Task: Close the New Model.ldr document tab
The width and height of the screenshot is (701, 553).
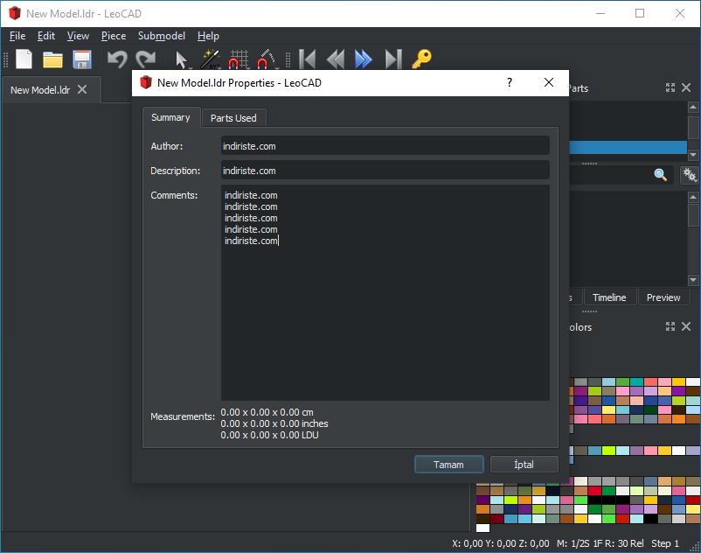Action: coord(82,89)
